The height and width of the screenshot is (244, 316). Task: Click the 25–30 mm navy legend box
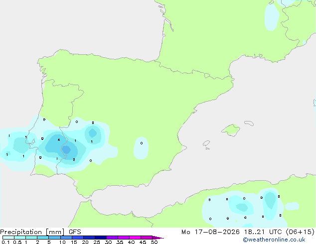[101, 238]
